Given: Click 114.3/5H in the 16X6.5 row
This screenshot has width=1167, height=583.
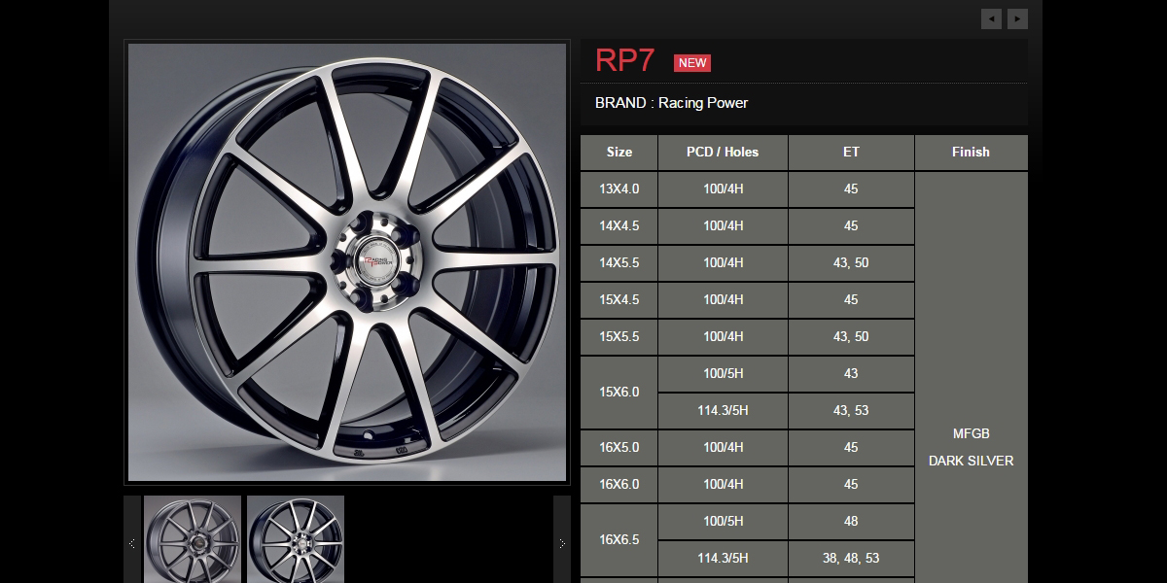Looking at the screenshot, I should click(723, 559).
